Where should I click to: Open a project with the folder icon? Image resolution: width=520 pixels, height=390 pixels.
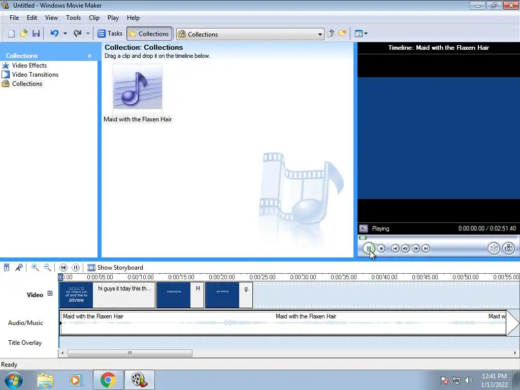point(23,34)
